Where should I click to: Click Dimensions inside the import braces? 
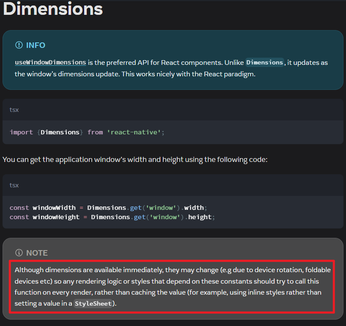(x=60, y=132)
